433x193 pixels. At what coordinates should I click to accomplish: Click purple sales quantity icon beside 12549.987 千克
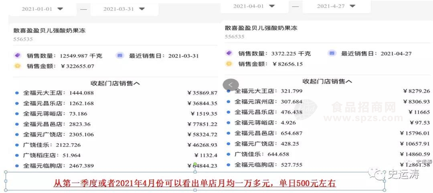(17, 56)
